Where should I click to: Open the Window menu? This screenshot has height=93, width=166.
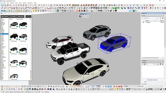click(x=24, y=3)
